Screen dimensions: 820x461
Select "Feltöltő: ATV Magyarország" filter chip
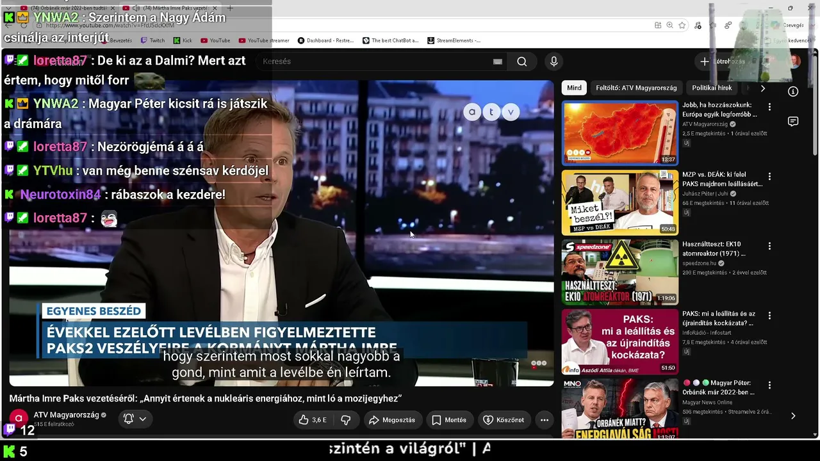(636, 88)
